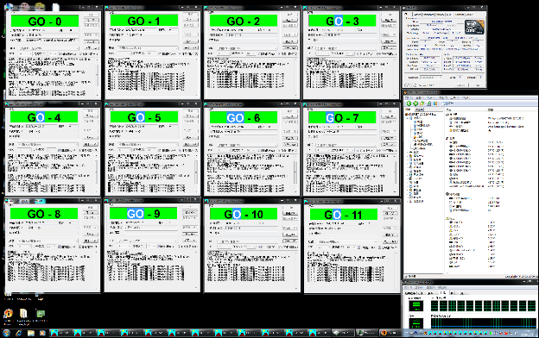Click the CPU usage meter in Task Manager
539x338 pixels.
(415, 305)
